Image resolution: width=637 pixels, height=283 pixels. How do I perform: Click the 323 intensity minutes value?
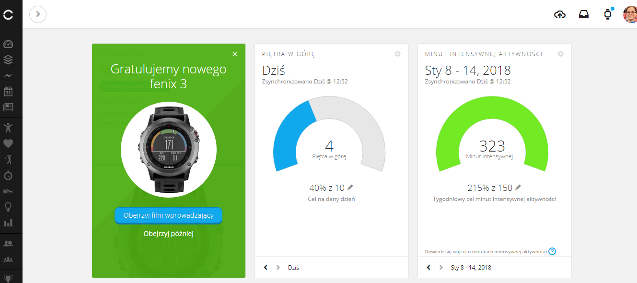coord(492,146)
